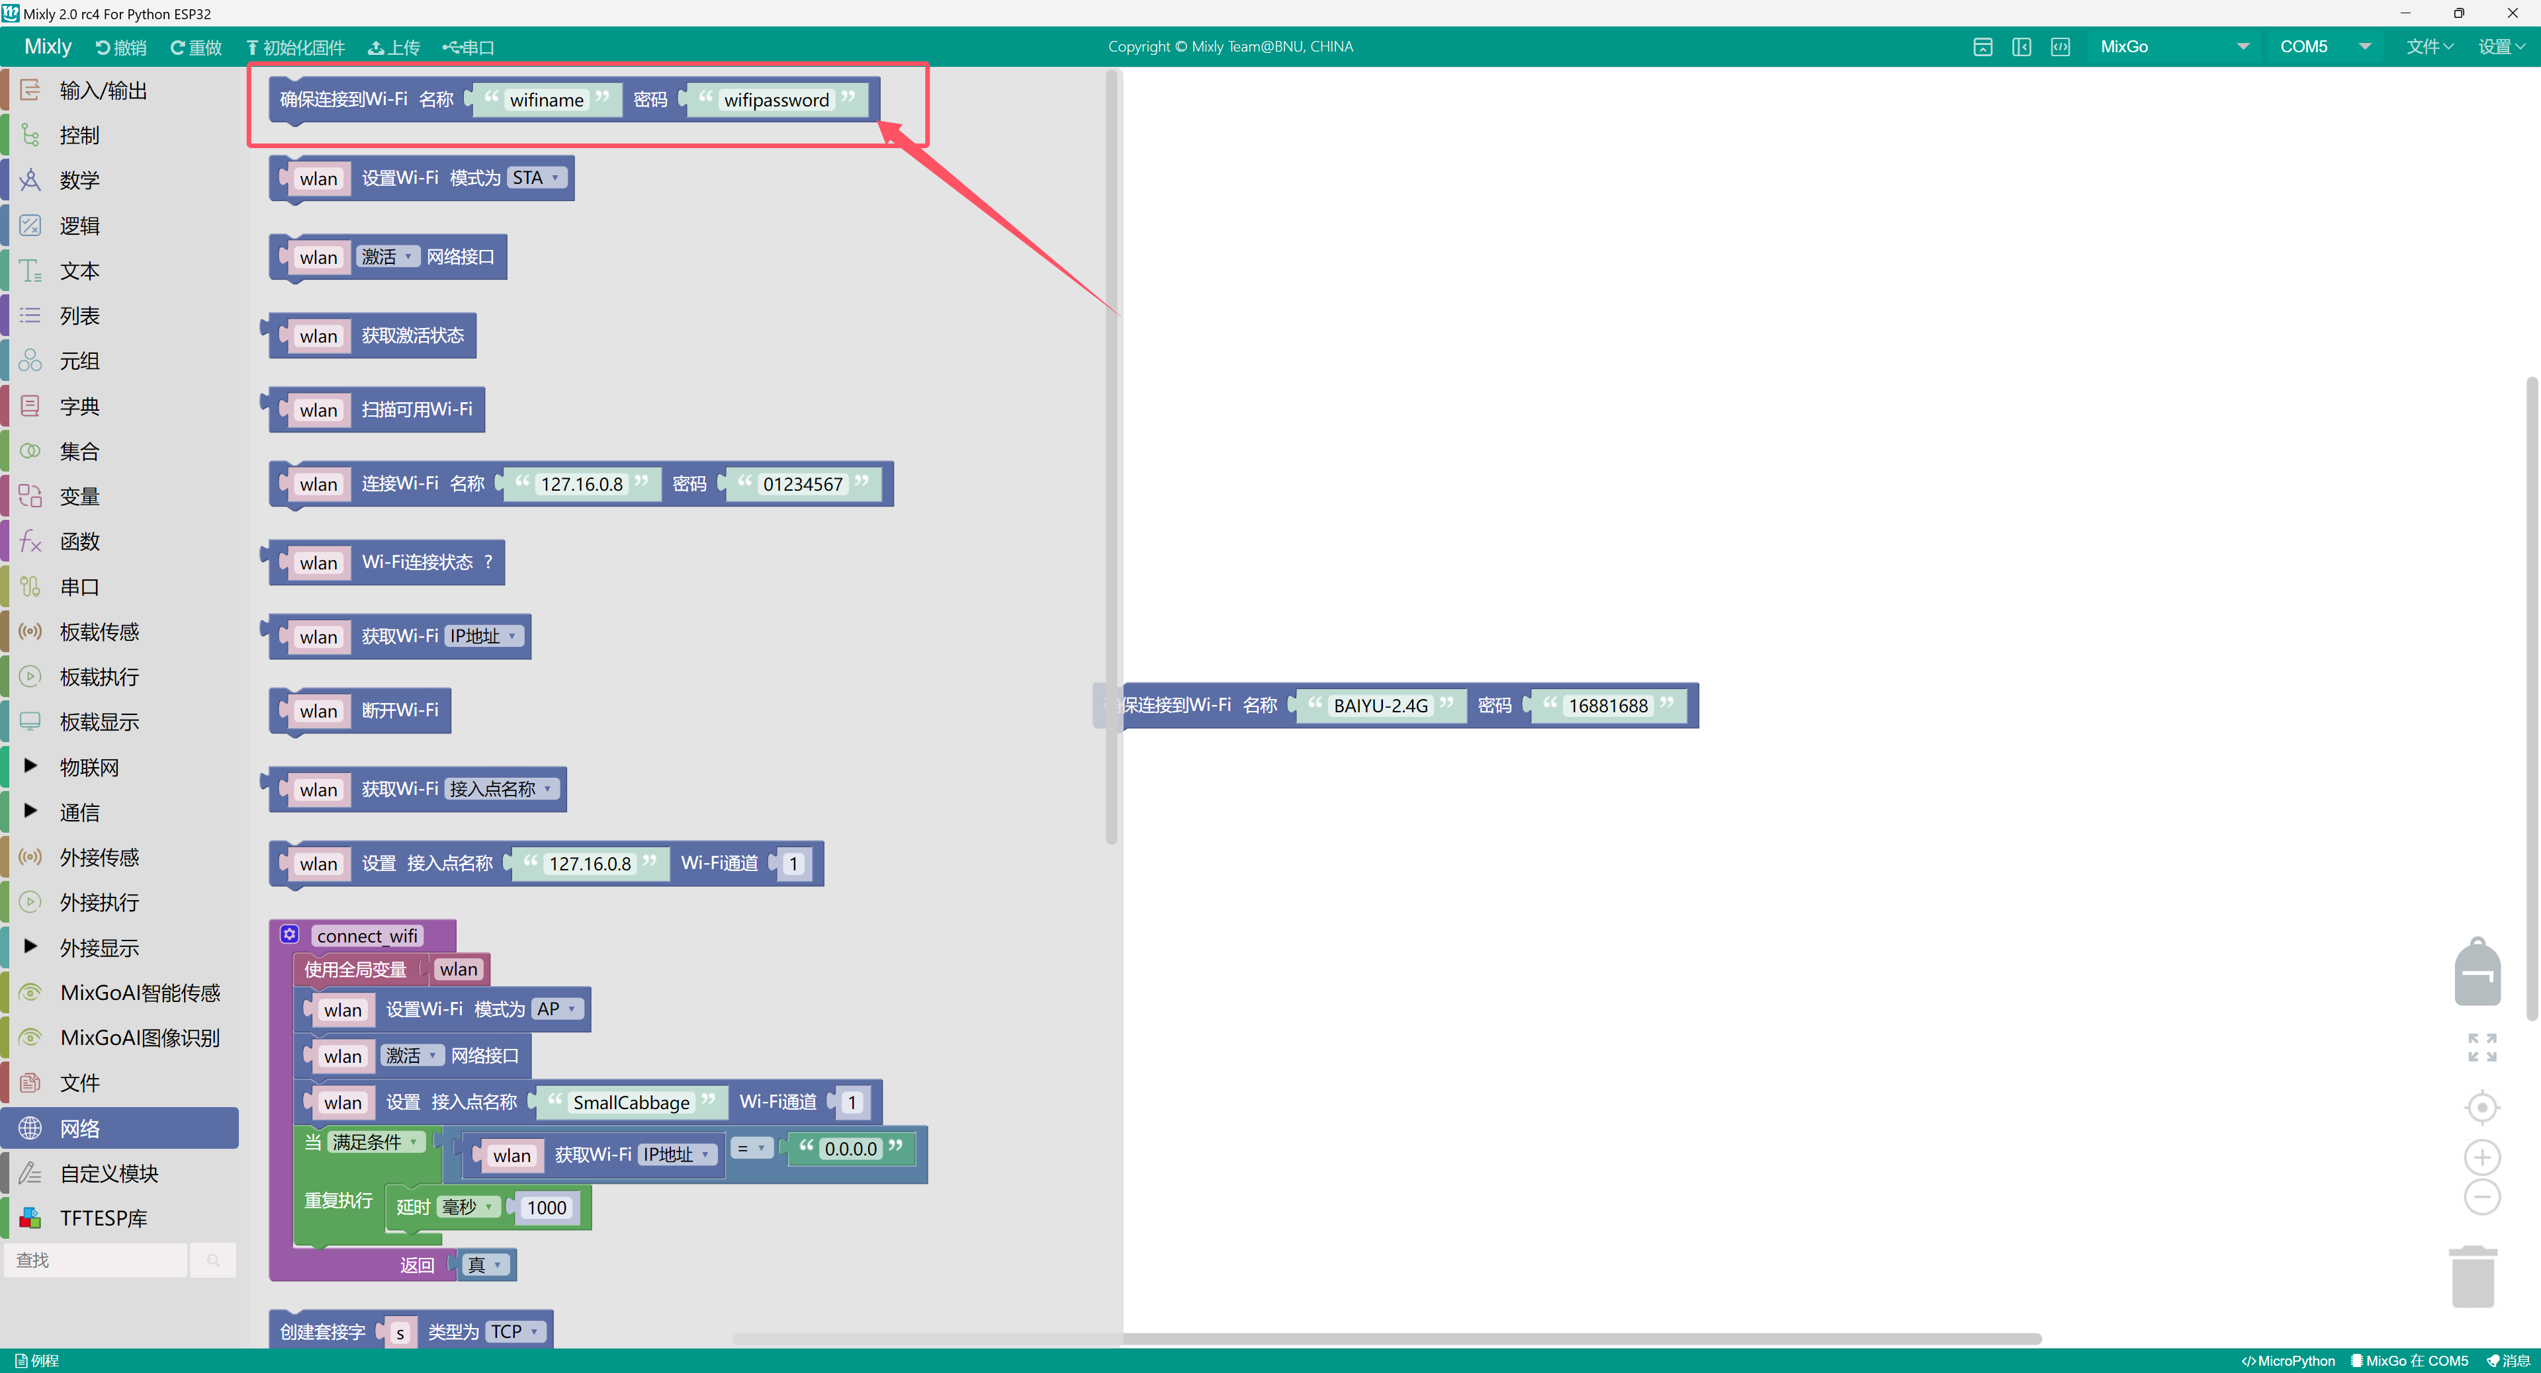Open the 毫秒 delay unit dropdown
The width and height of the screenshot is (2541, 1373).
[468, 1206]
